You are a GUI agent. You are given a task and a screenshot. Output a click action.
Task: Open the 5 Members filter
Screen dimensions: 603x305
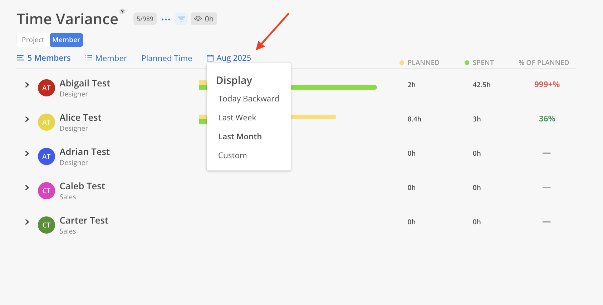coord(44,58)
